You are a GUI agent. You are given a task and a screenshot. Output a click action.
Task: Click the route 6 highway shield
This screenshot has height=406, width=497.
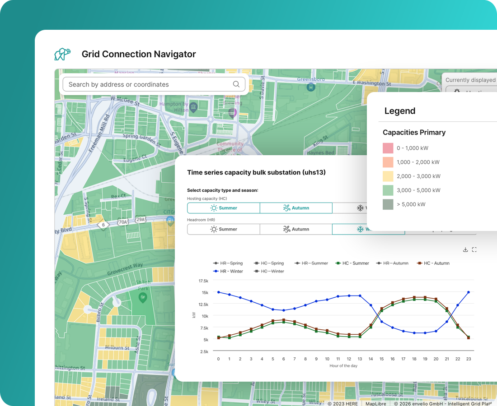tap(103, 225)
